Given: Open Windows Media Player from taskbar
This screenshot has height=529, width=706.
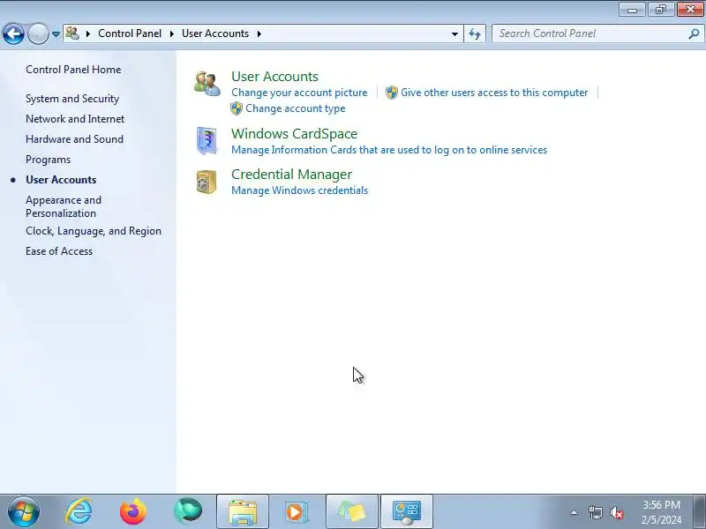Looking at the screenshot, I should point(297,511).
